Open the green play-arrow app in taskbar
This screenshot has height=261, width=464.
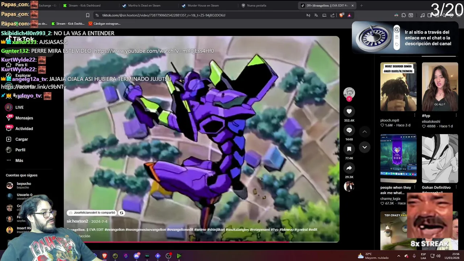click(x=179, y=256)
